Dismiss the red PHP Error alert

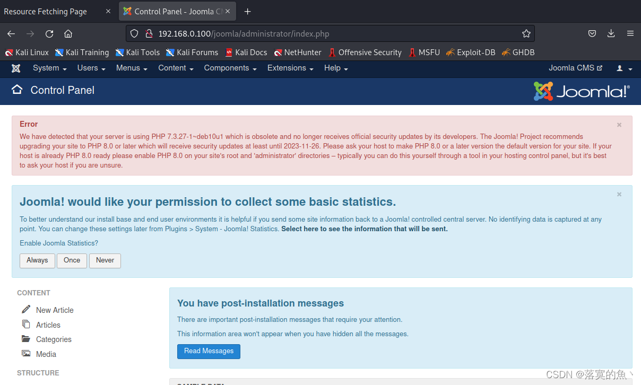[x=619, y=125]
